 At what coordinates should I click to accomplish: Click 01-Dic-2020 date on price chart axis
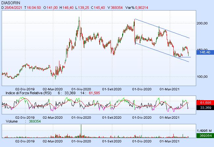[x=142, y=89]
